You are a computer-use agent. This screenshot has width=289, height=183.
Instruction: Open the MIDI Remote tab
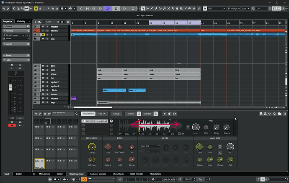click(x=137, y=174)
